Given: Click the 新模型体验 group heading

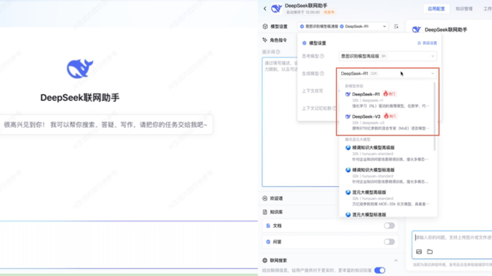Looking at the screenshot, I should point(354,86).
